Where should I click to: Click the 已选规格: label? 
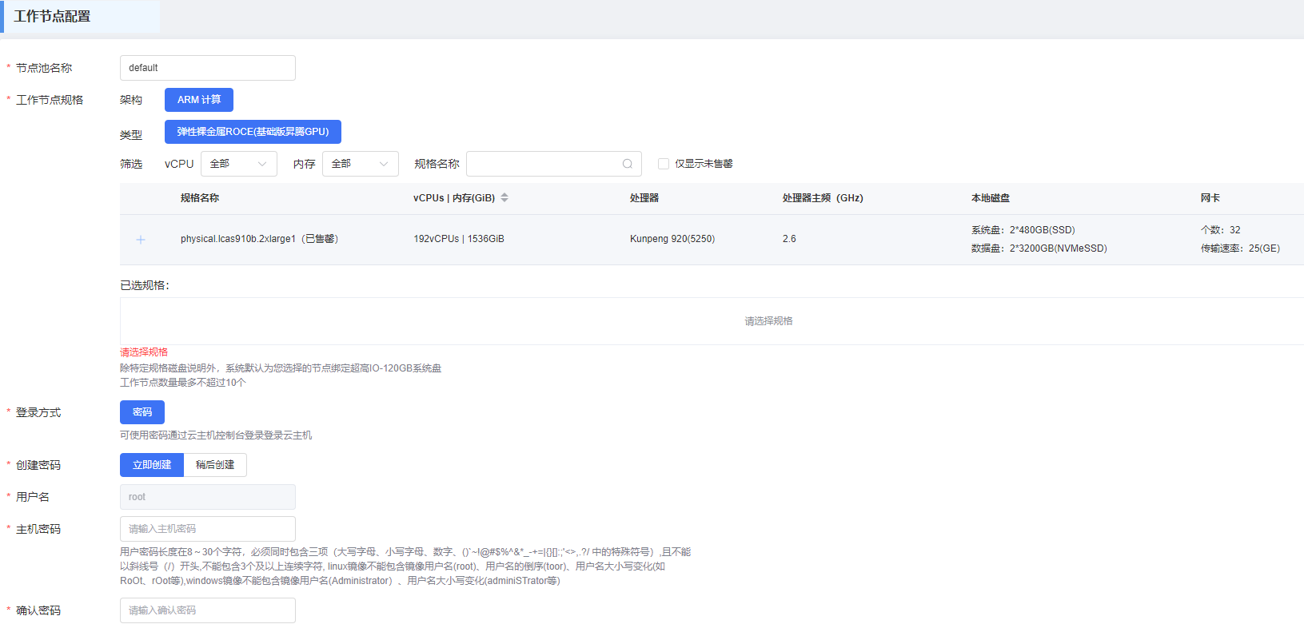[145, 285]
